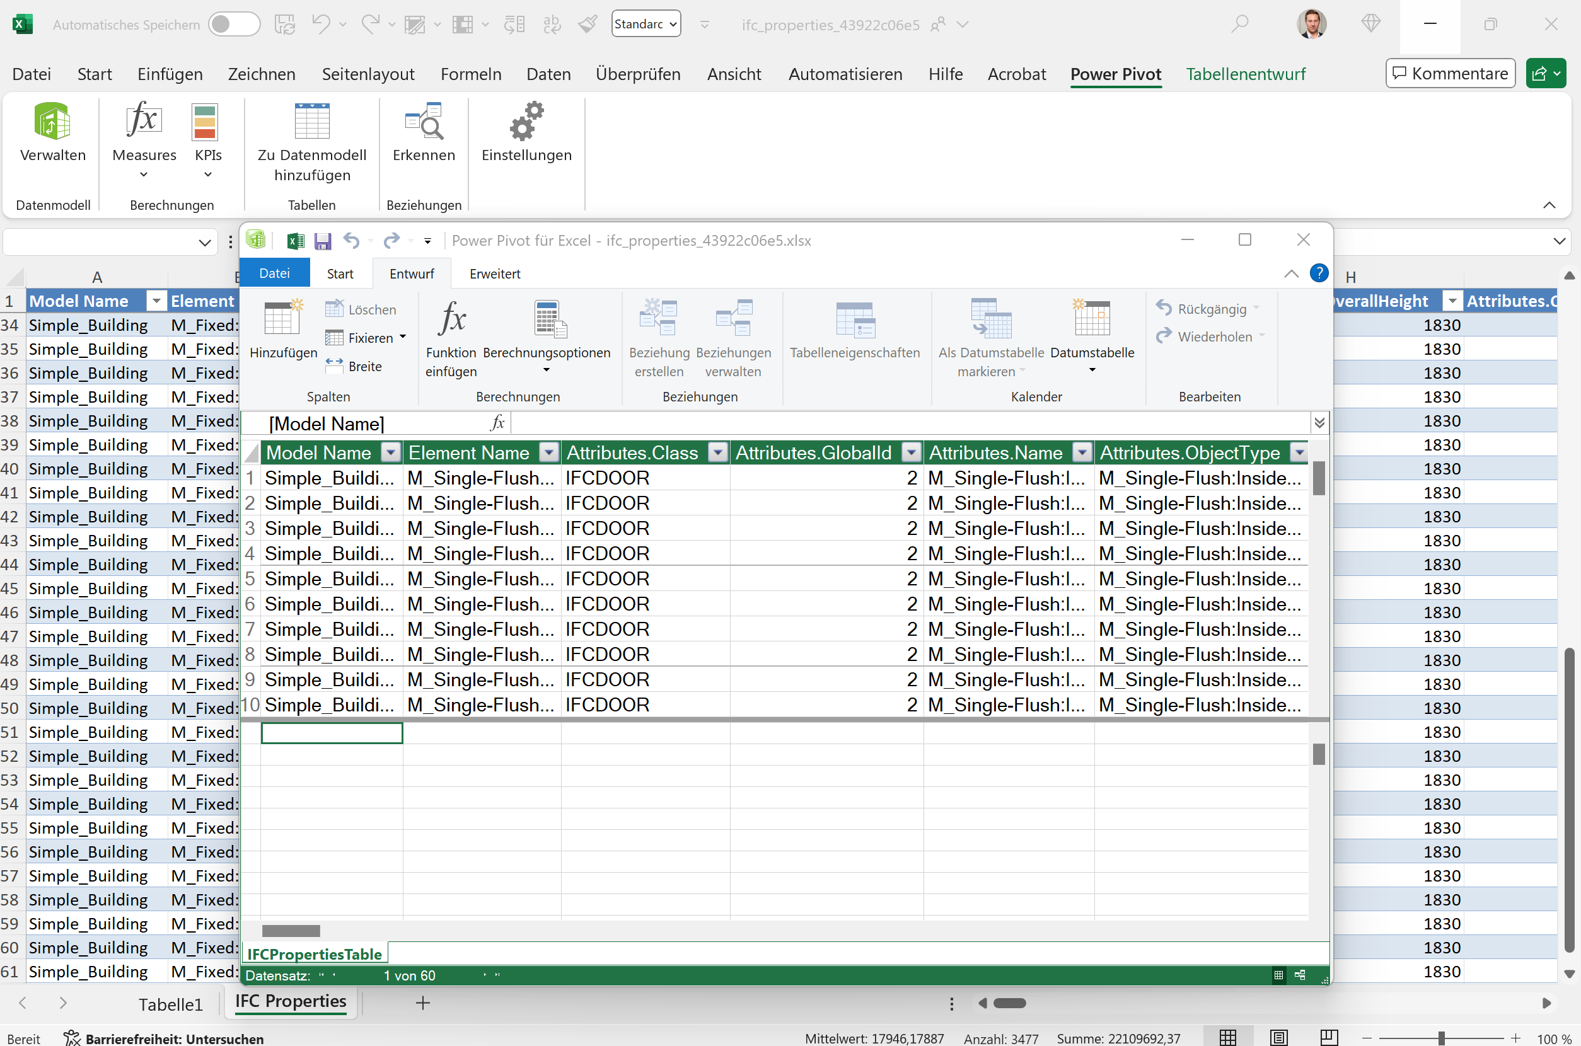
Task: Open Power Pivot help question mark
Action: (1319, 273)
